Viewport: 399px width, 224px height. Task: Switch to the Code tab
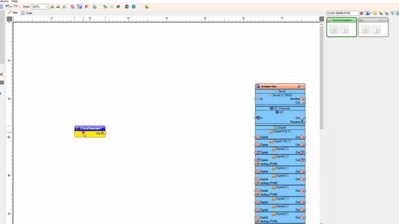(26, 13)
